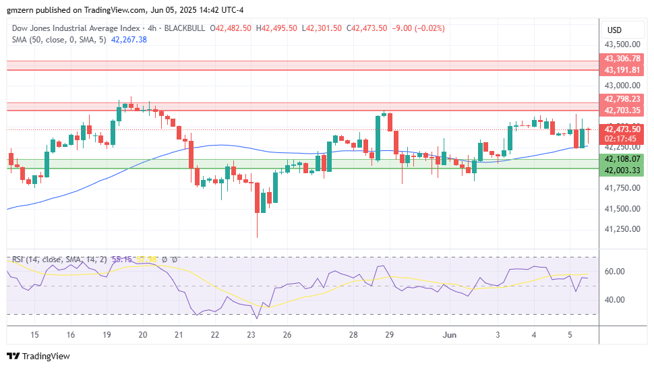Click the 42,703.35 price label

[622, 111]
